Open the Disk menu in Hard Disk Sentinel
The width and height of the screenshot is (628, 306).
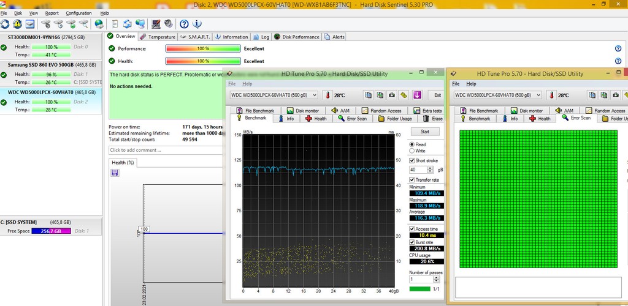pyautogui.click(x=18, y=13)
